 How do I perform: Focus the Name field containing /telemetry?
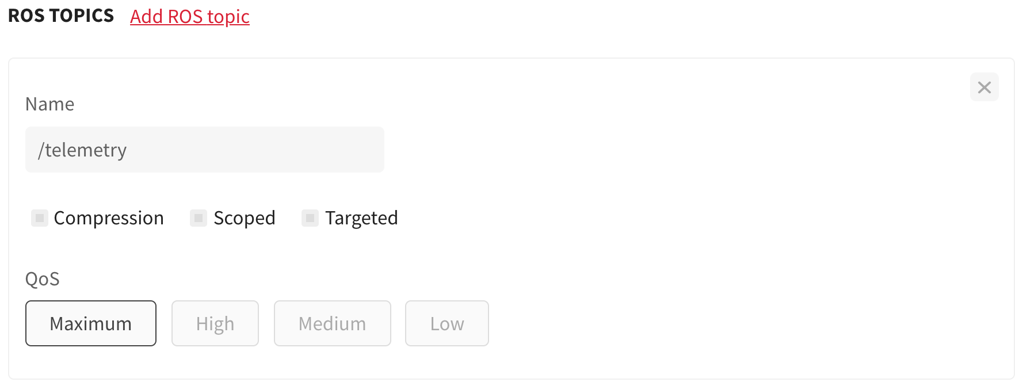[205, 150]
